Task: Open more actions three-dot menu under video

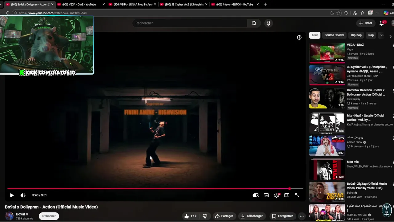Action: coord(302,216)
